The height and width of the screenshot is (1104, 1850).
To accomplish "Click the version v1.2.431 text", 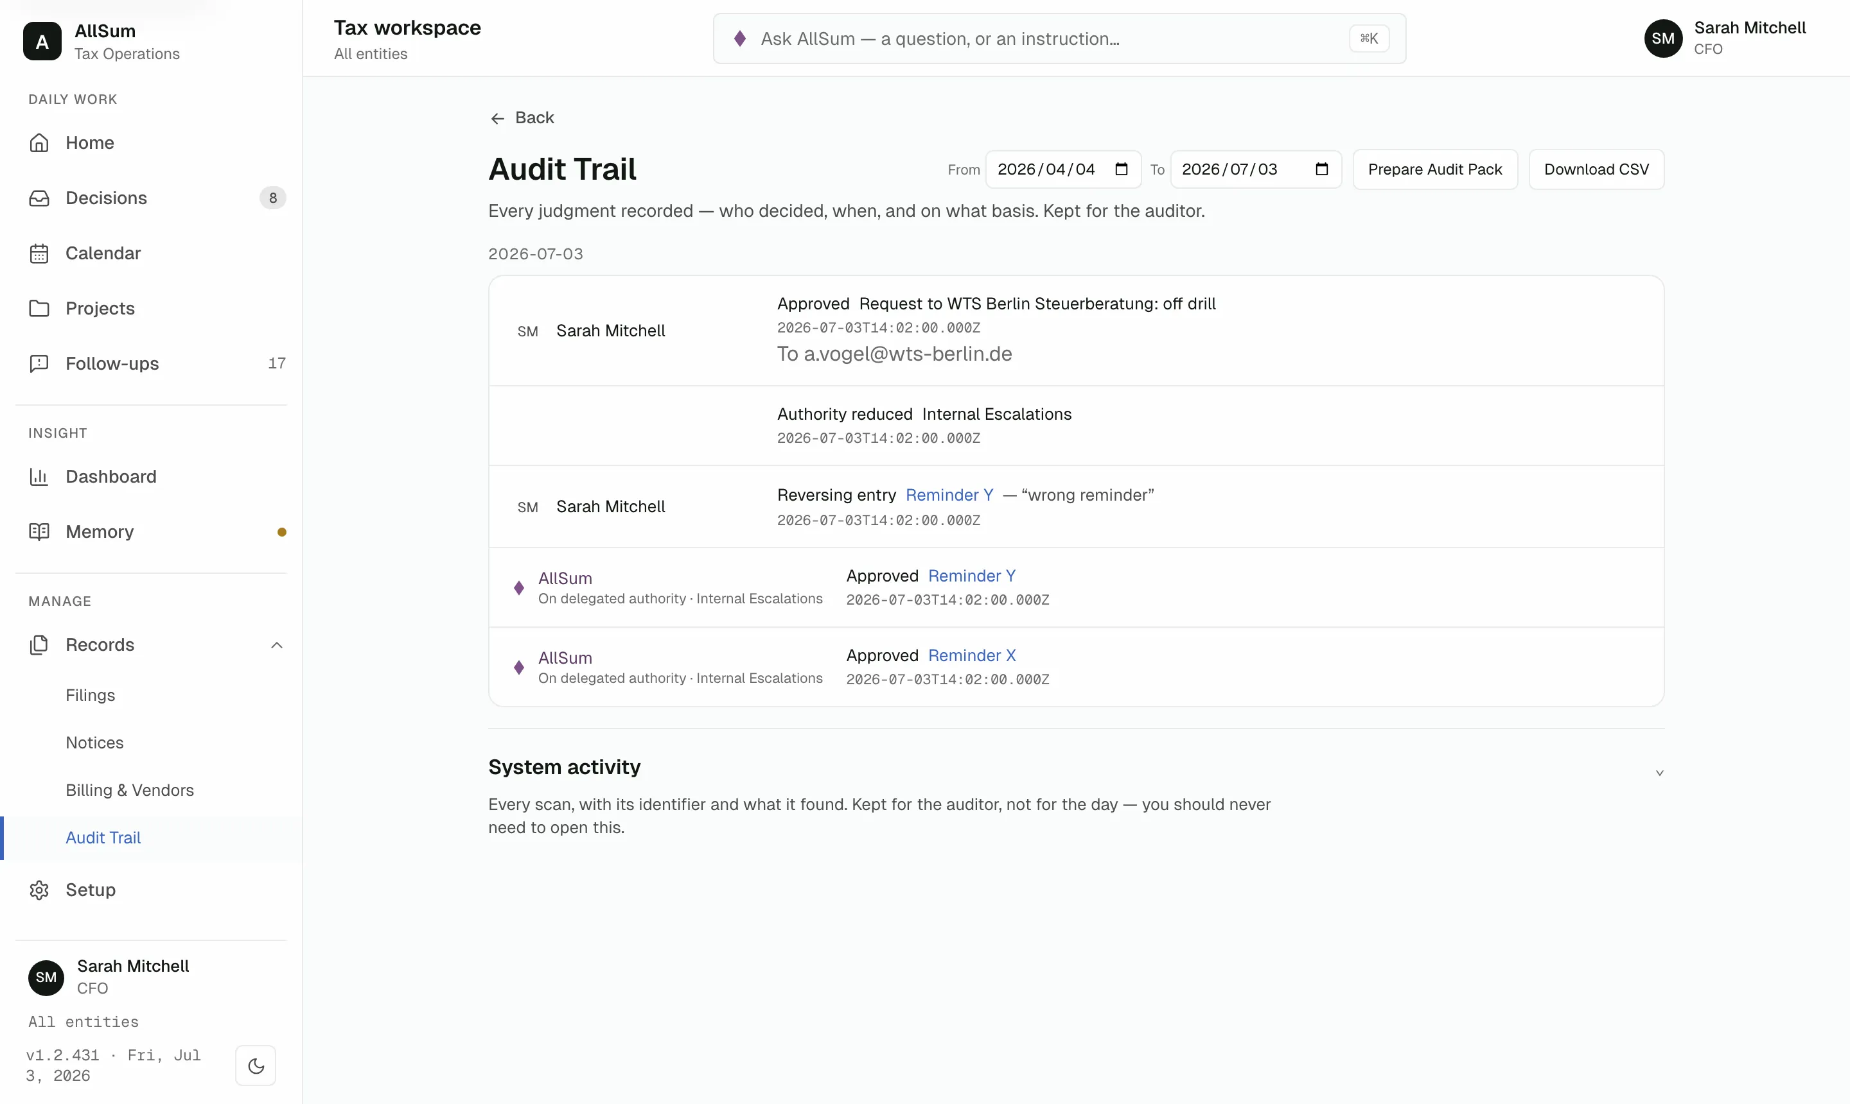I will coord(62,1055).
